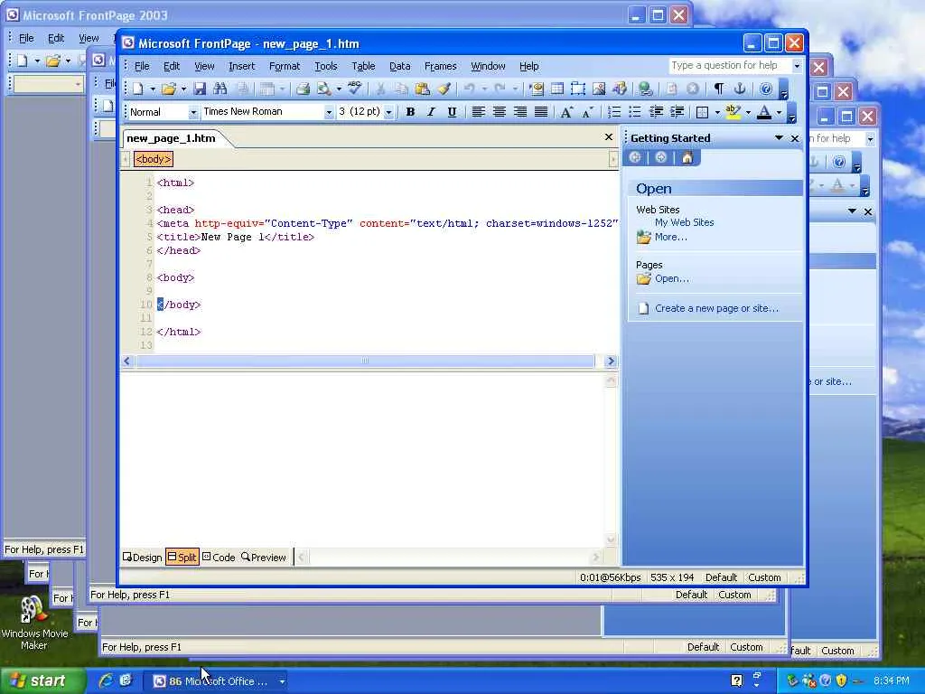The image size is (925, 694).
Task: Save the page with the floppy disk icon
Action: point(200,89)
